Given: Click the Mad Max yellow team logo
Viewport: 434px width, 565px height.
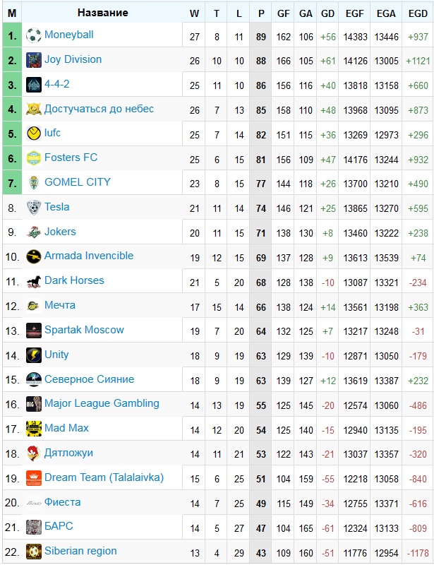Looking at the screenshot, I should pos(34,429).
